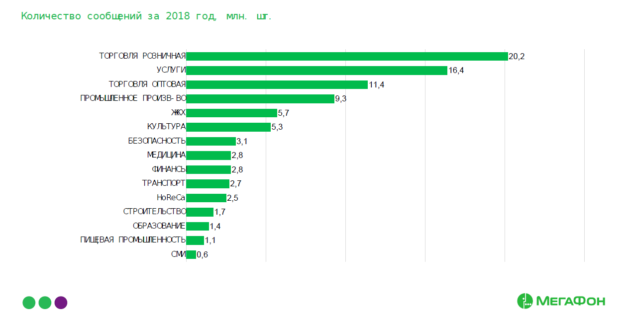The width and height of the screenshot is (628, 318).
Task: Click the purple dot at bottom left
Action: click(61, 303)
